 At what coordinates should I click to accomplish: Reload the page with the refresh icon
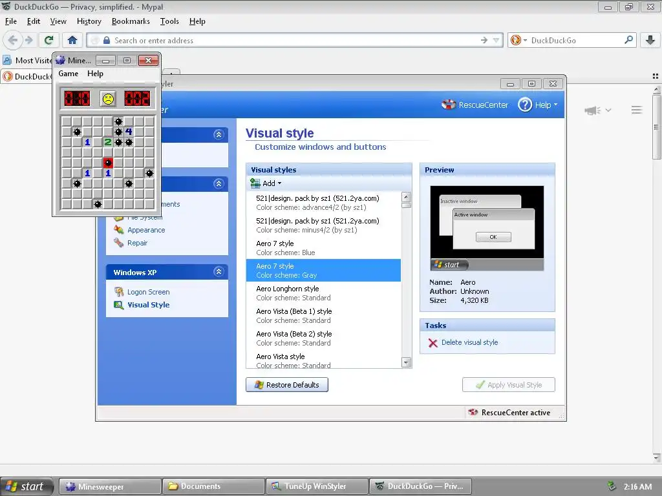click(x=48, y=40)
